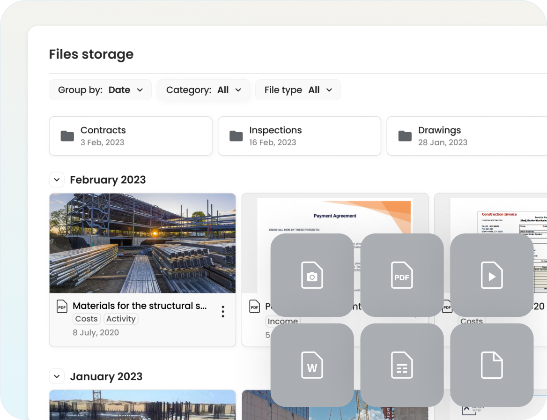The height and width of the screenshot is (420, 547).
Task: Open the steel structure construction thumbnail
Action: [x=142, y=243]
